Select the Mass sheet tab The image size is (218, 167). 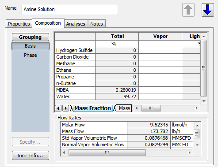(x=123, y=108)
